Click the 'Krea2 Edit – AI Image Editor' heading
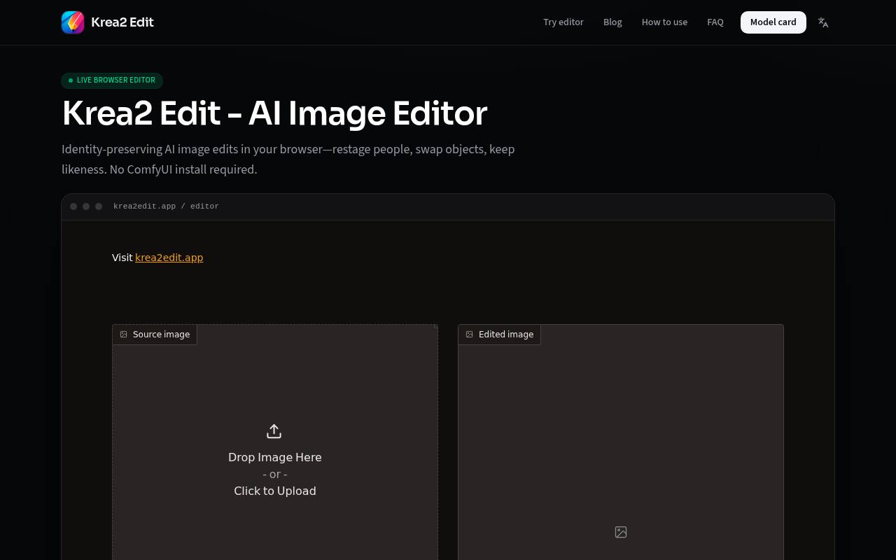Image resolution: width=896 pixels, height=560 pixels. 274,113
